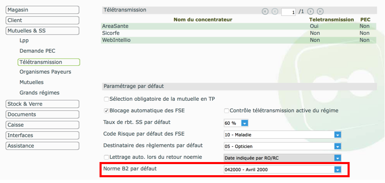Open Code Risque par défaut dropdown
This screenshot has height=183, width=385.
point(282,134)
